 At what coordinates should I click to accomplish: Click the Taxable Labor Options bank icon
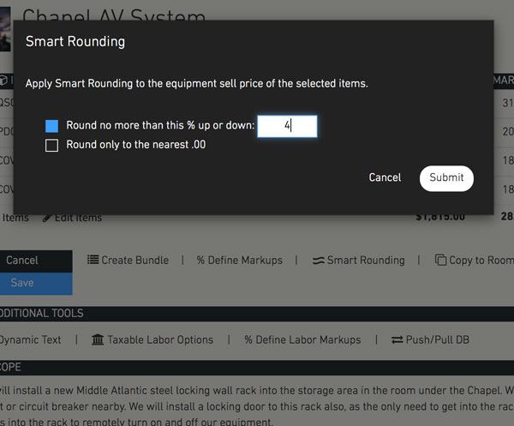coord(98,339)
